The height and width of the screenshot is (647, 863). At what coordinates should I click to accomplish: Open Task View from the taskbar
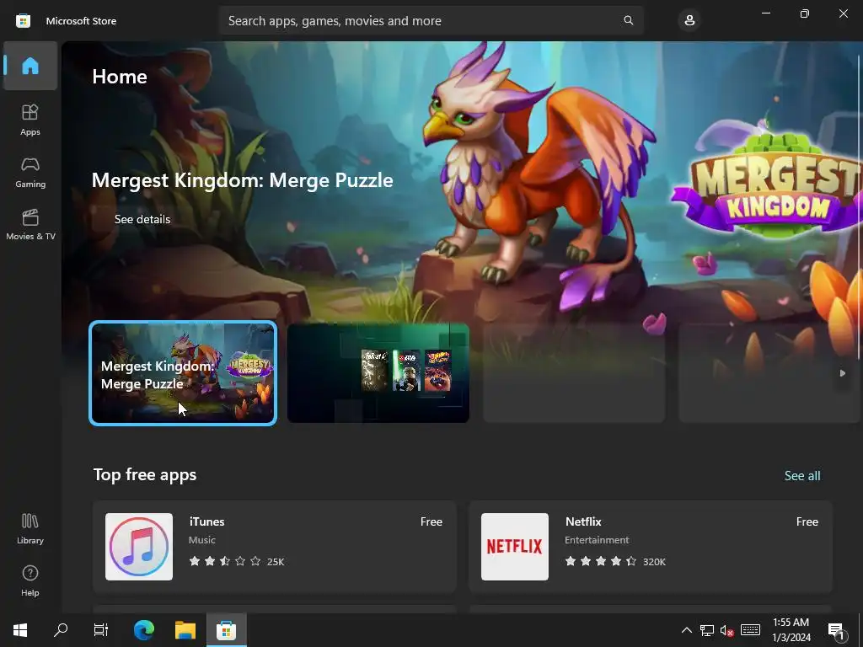pos(101,630)
